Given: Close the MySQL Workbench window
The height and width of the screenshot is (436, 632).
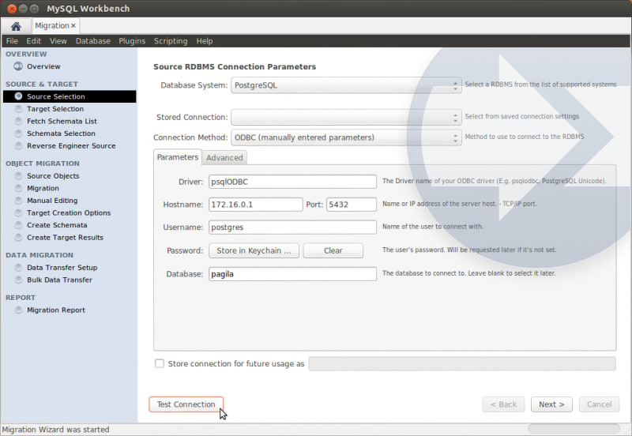Looking at the screenshot, I should tap(12, 9).
